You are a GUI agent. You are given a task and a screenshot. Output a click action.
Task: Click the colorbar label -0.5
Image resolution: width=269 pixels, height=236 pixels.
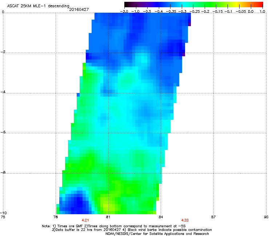click(x=147, y=12)
